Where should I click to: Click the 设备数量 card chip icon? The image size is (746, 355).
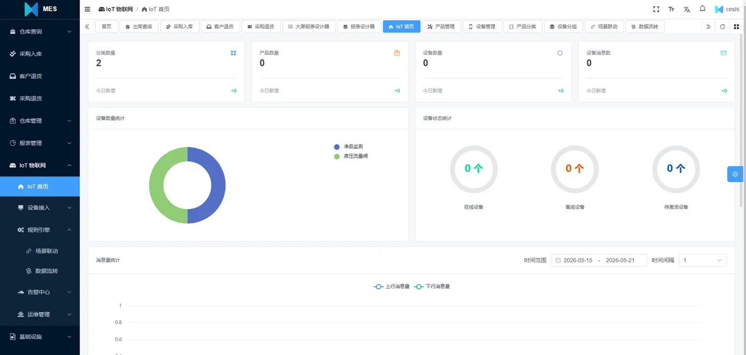click(x=560, y=53)
